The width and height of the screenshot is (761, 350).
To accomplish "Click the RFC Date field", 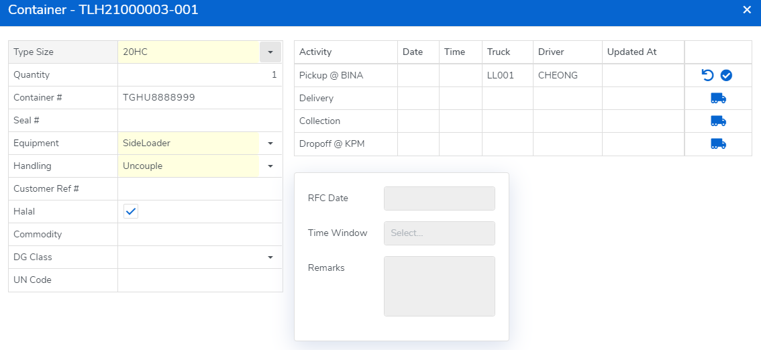I will tap(439, 198).
